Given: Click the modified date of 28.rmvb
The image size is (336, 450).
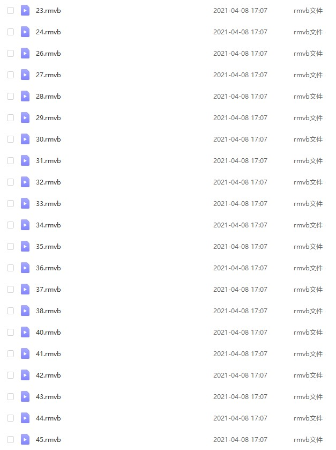Looking at the screenshot, I should (x=240, y=97).
